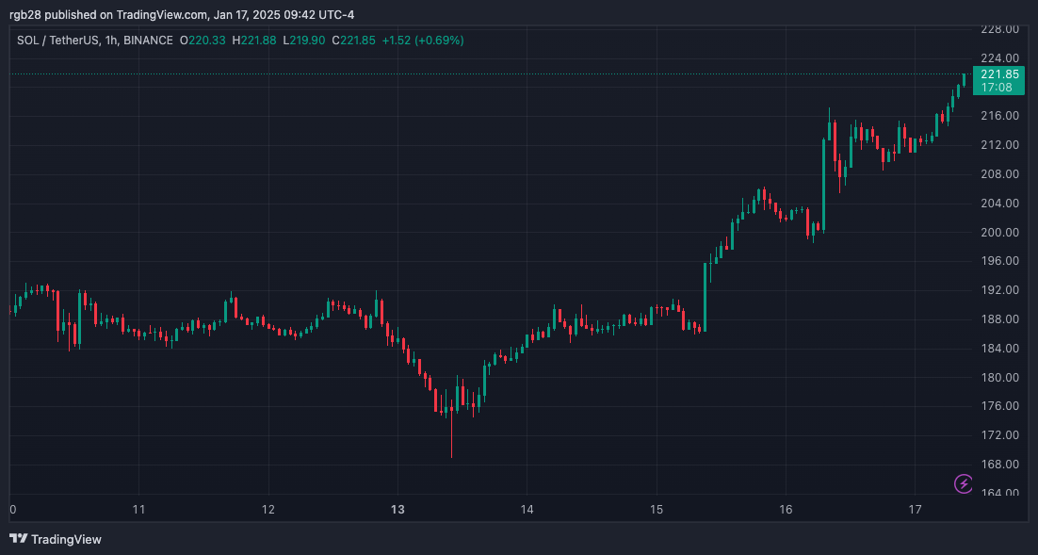
Task: Click the bold 13 date on the time axis
Action: [x=397, y=510]
